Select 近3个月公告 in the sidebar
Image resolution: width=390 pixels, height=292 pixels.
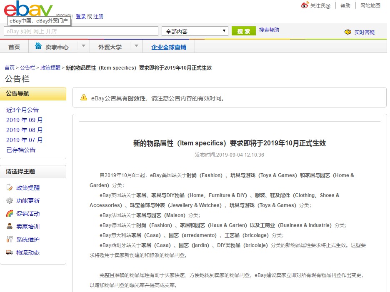click(22, 110)
